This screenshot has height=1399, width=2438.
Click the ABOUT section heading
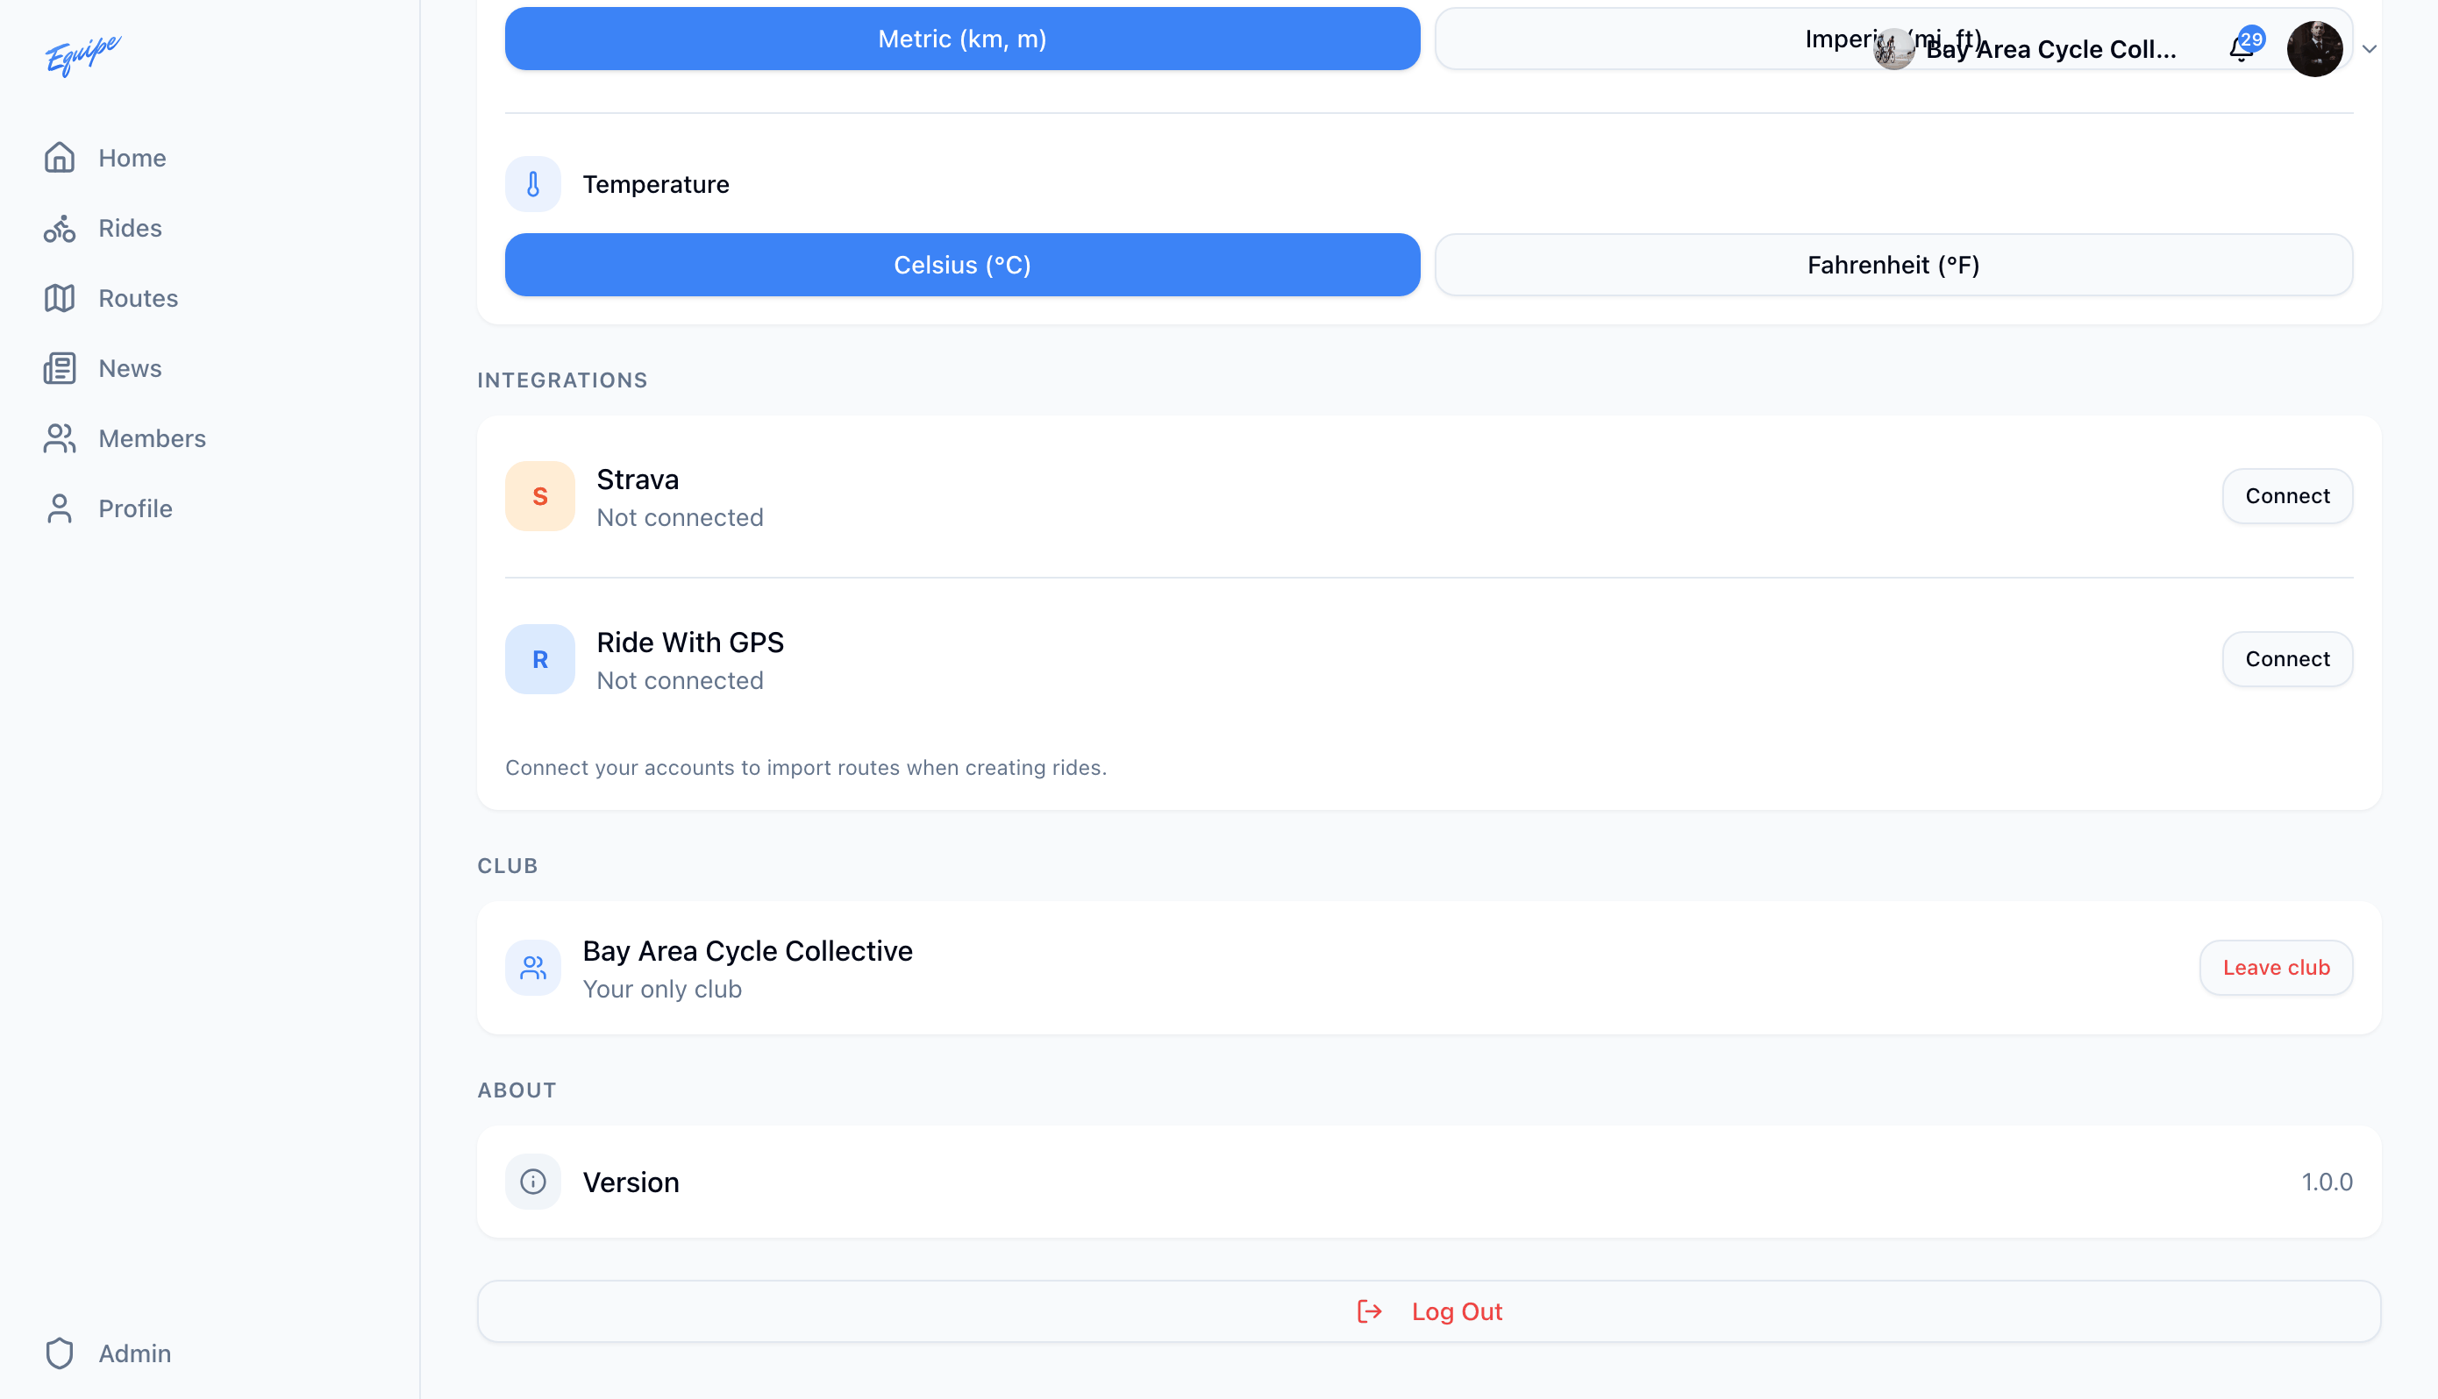pyautogui.click(x=517, y=1090)
